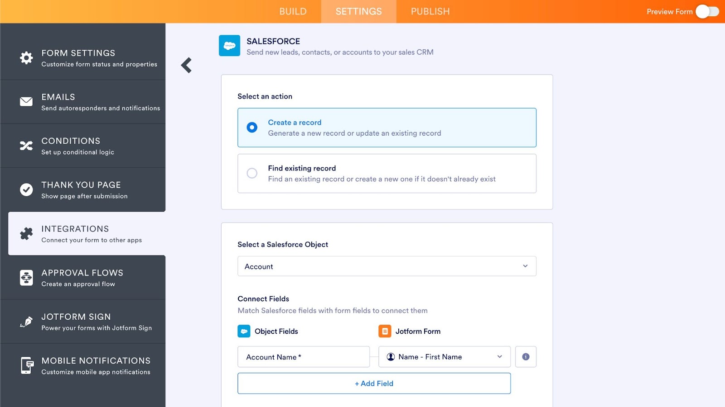
Task: Click the Thank You Page checkmark icon
Action: coord(26,189)
